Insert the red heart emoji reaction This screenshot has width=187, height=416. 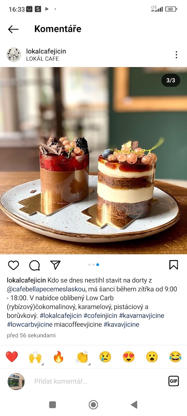(x=12, y=357)
